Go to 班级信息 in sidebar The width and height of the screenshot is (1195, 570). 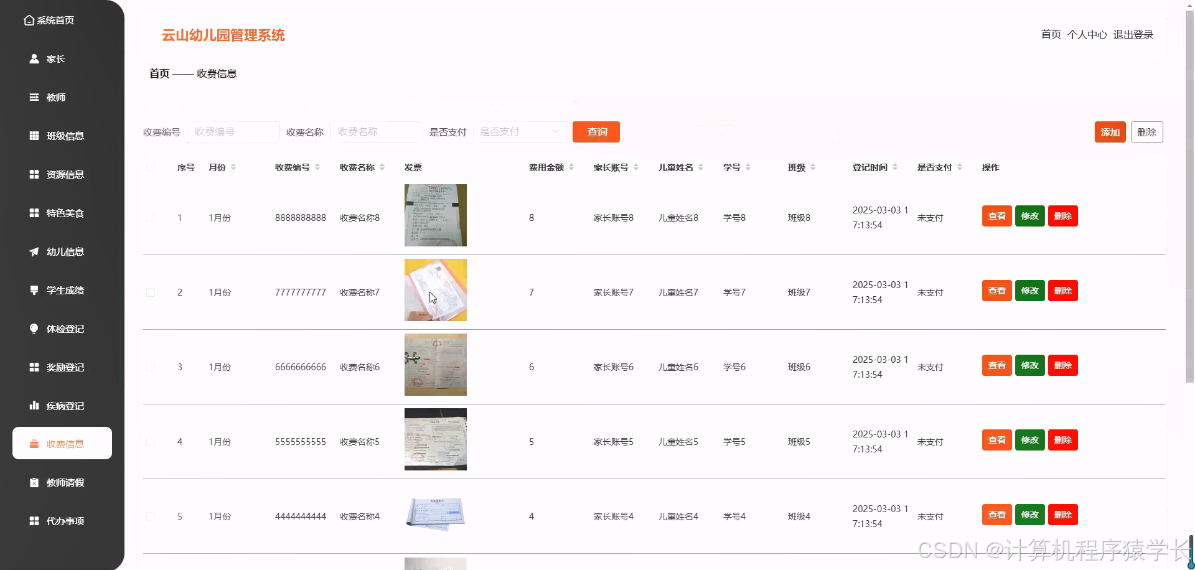point(62,136)
